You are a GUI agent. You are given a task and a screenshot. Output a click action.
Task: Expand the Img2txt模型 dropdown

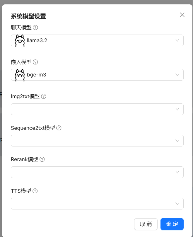[x=177, y=109]
